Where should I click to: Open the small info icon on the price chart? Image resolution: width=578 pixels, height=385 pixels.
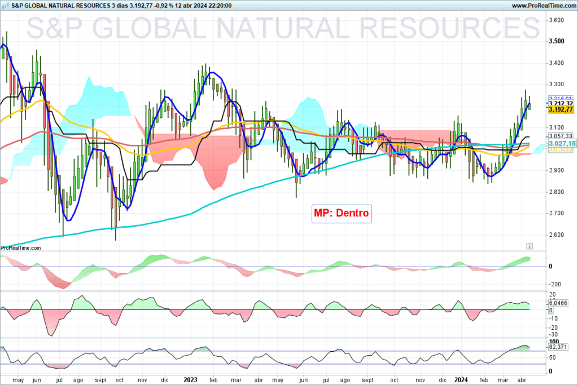tap(529, 246)
